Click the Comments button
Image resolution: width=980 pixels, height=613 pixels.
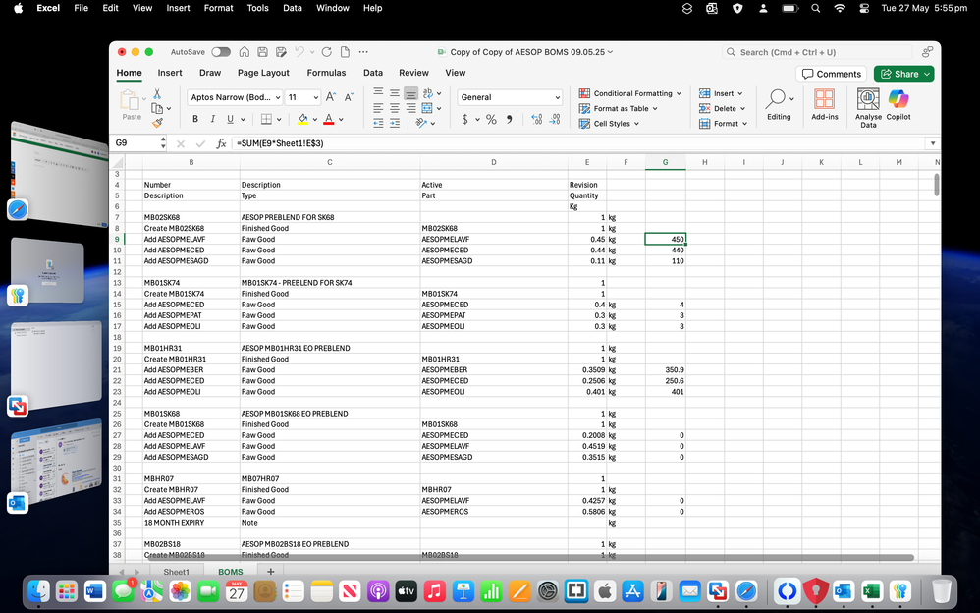(832, 74)
